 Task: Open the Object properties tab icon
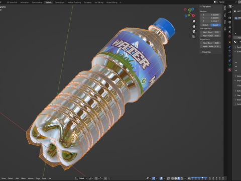tap(230, 42)
